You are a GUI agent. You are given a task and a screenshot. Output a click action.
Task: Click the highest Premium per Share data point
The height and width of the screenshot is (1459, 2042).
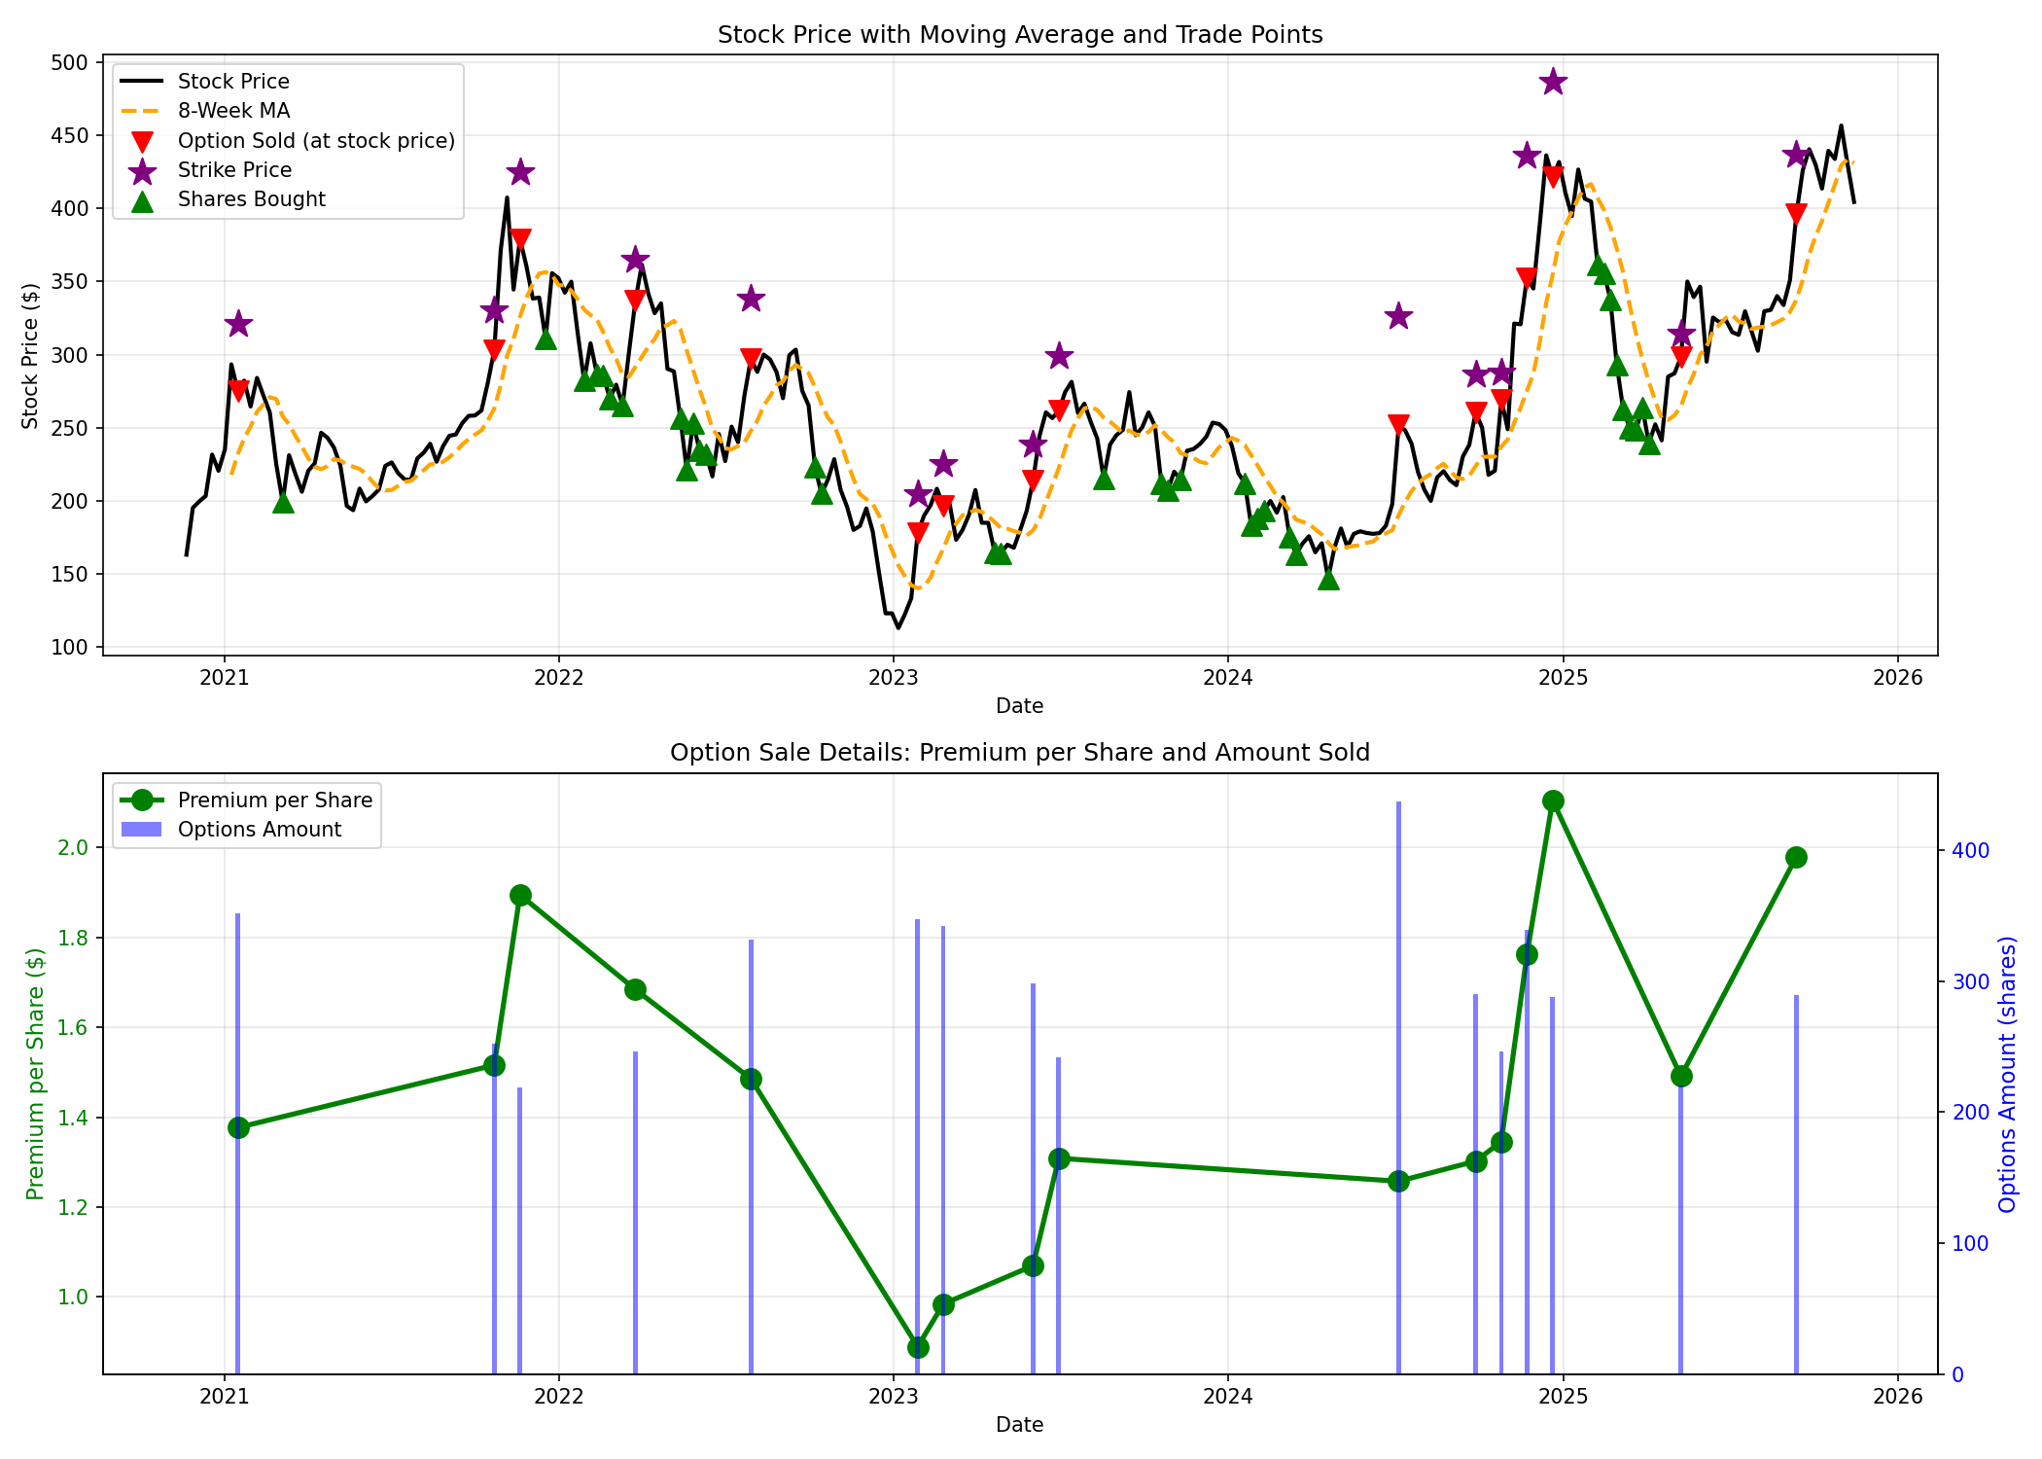1553,801
